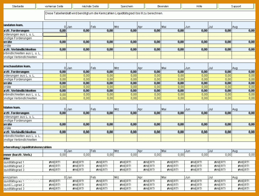The width and height of the screenshot is (259, 196).
Task: Save with the Speichern button
Action: 127,6
